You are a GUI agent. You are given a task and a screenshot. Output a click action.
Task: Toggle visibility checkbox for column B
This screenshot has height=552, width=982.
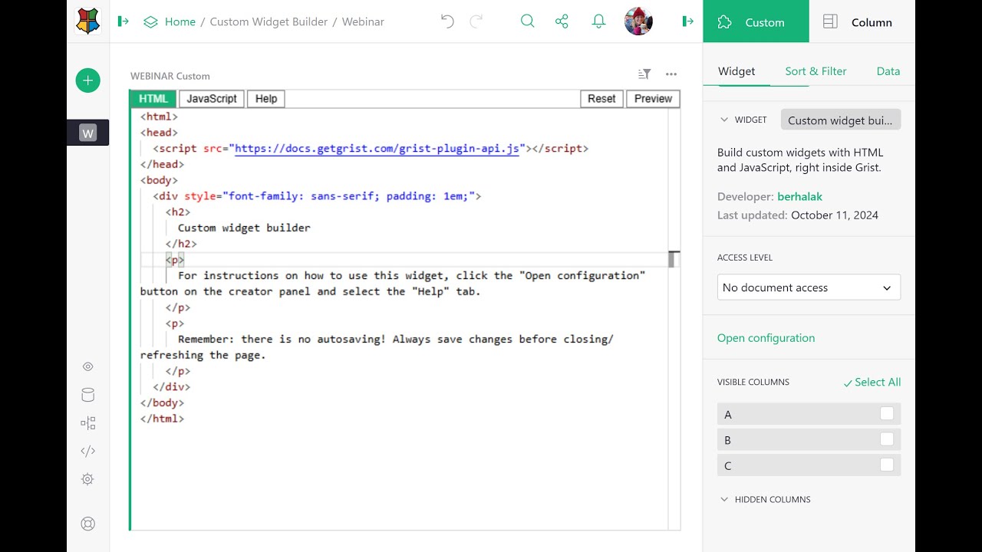click(887, 439)
